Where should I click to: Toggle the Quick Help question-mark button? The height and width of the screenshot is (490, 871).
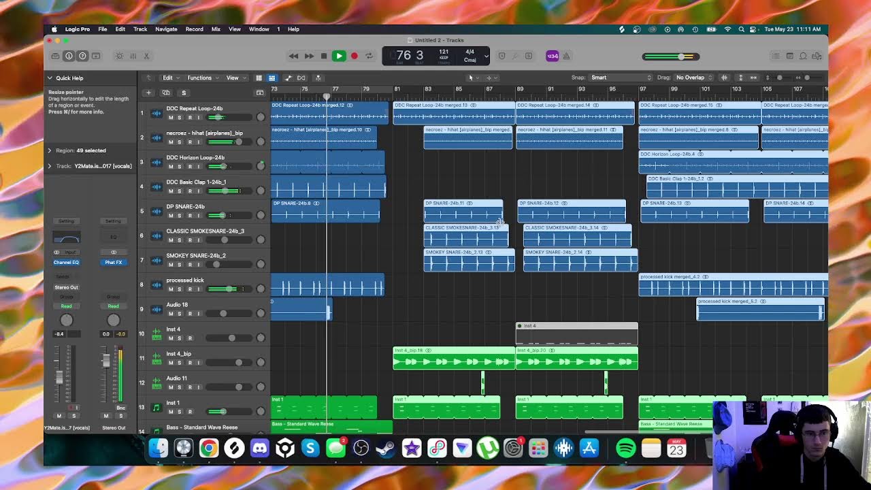tap(82, 56)
